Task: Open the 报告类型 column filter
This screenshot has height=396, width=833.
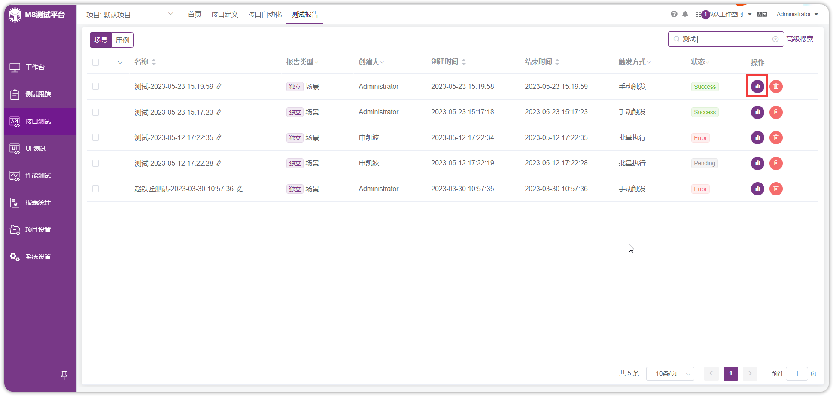Action: tap(316, 63)
